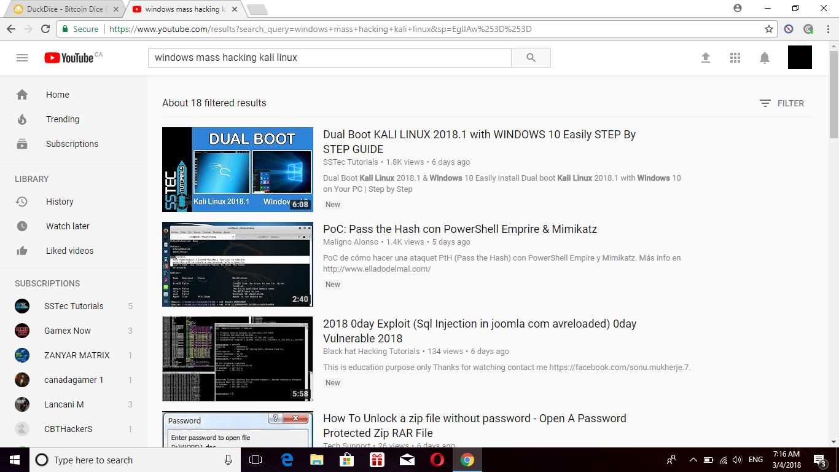
Task: Click the ENG language indicator
Action: [756, 460]
